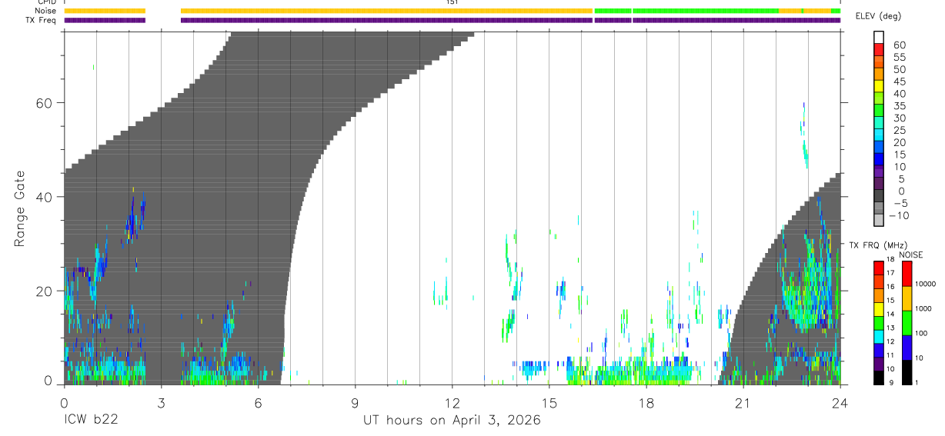Pick the red top swatch on NOISE scale
This screenshot has height=436, width=945.
point(907,273)
